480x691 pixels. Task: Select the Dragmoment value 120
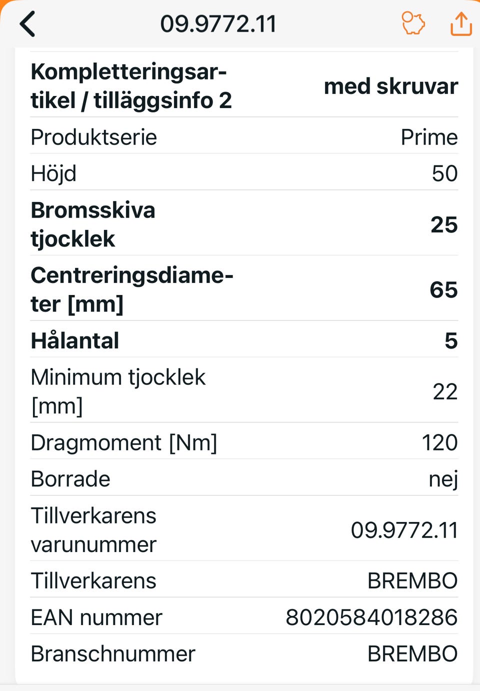click(439, 442)
